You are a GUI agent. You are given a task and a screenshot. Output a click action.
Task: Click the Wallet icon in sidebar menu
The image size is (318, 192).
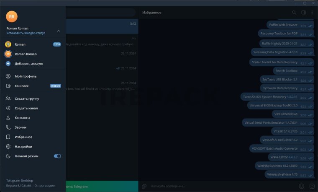[8, 86]
